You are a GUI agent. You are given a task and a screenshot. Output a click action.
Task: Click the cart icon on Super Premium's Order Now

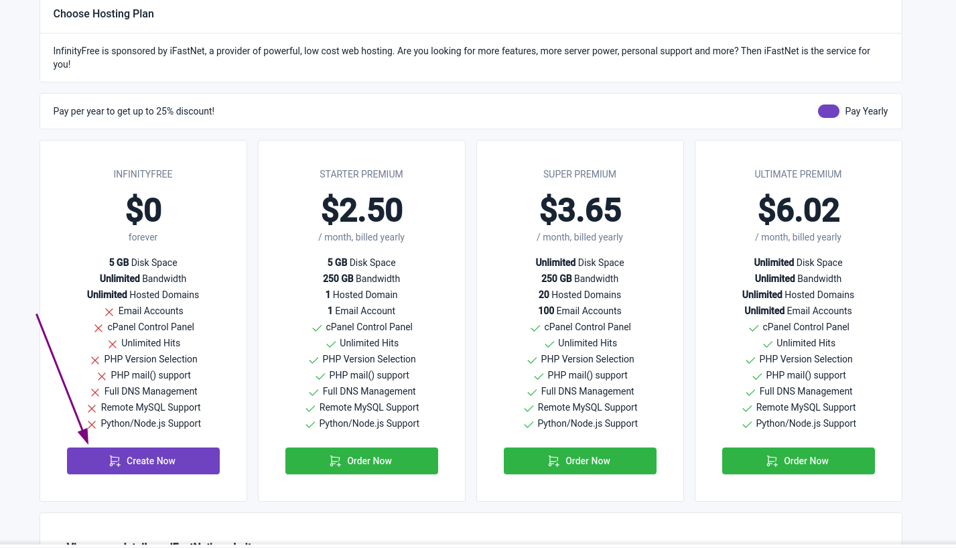(554, 461)
